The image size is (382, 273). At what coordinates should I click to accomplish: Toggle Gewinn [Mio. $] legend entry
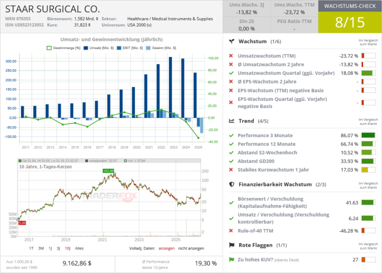point(161,48)
